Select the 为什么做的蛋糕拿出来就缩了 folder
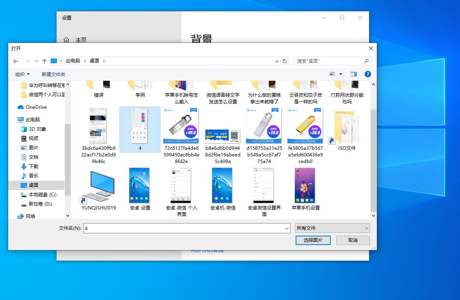This screenshot has width=460, height=300. pyautogui.click(x=264, y=92)
